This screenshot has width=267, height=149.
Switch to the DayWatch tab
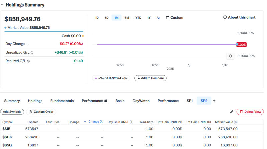(x=141, y=101)
